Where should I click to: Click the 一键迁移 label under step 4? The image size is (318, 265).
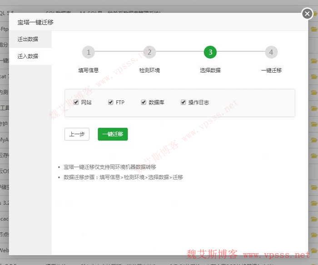[x=271, y=70]
